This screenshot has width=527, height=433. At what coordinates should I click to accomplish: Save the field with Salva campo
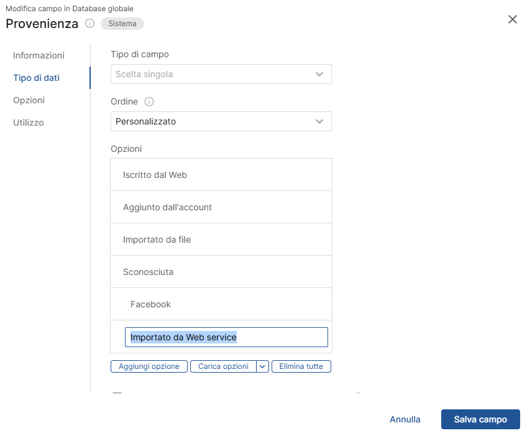tap(480, 419)
